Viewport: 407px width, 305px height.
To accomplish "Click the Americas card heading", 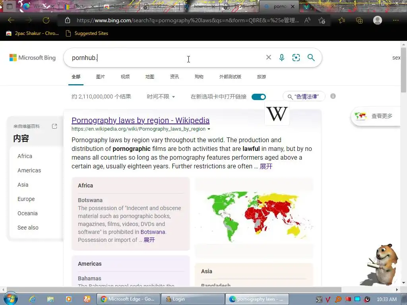I will [x=90, y=264].
